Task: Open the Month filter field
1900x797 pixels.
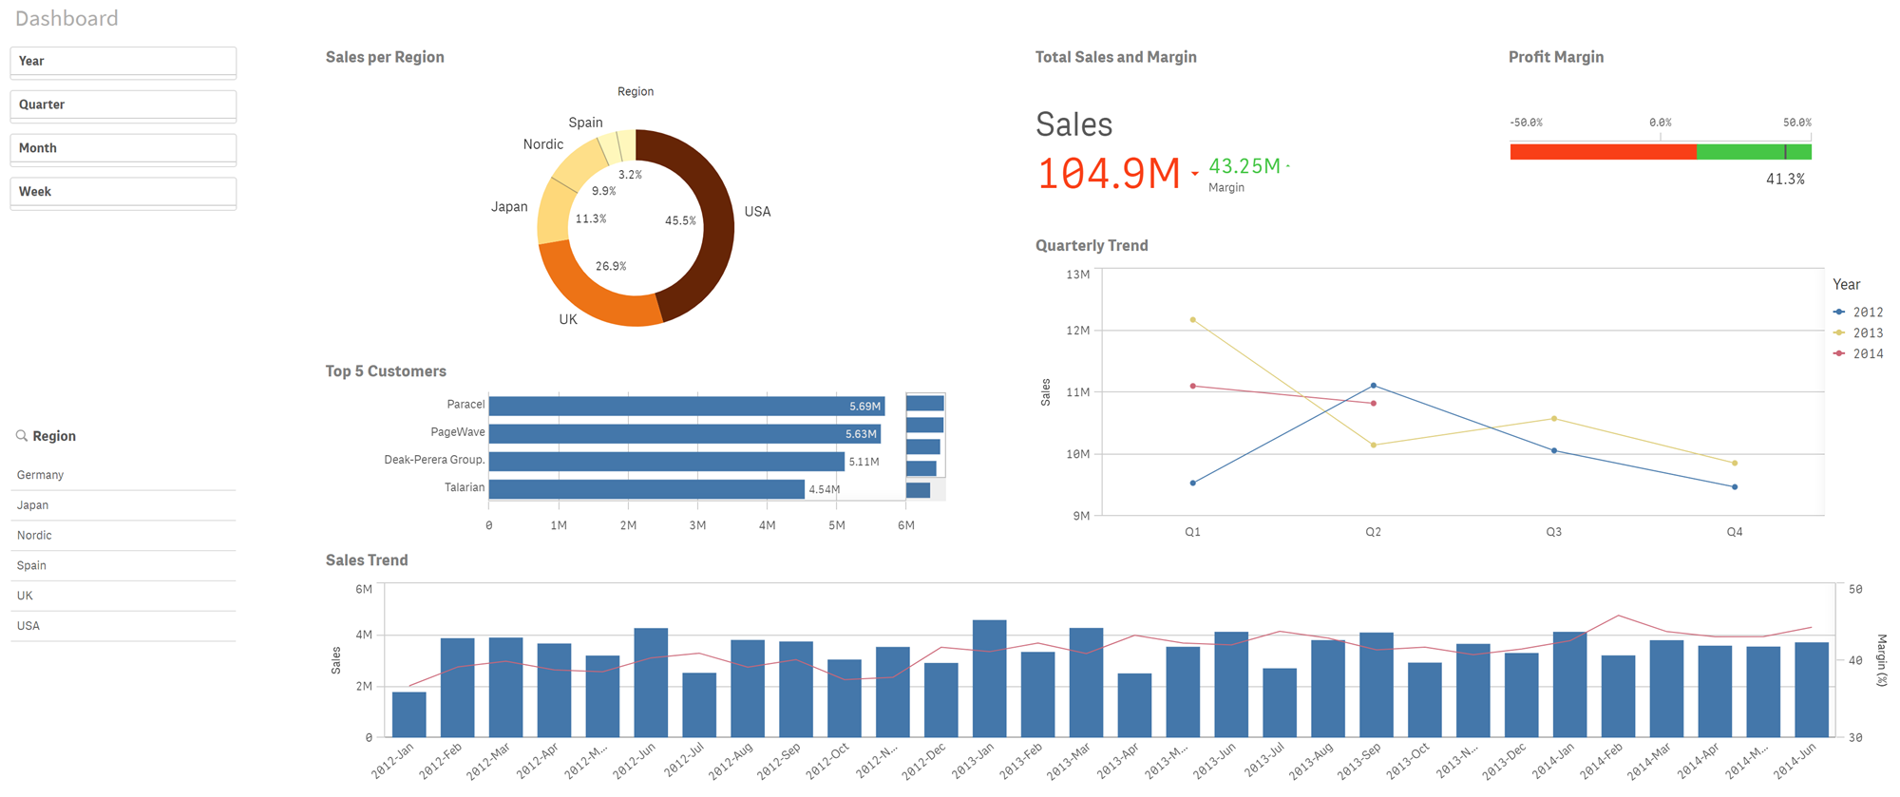Action: click(x=123, y=148)
